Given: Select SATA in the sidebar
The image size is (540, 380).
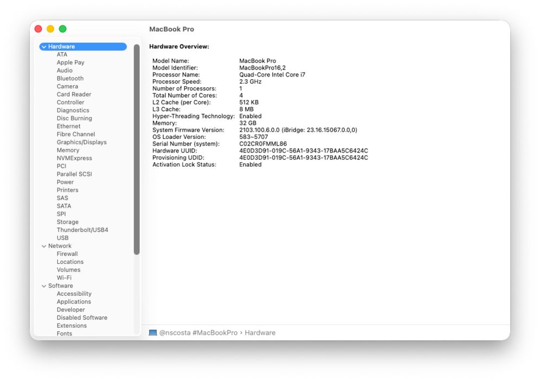Looking at the screenshot, I should point(64,206).
